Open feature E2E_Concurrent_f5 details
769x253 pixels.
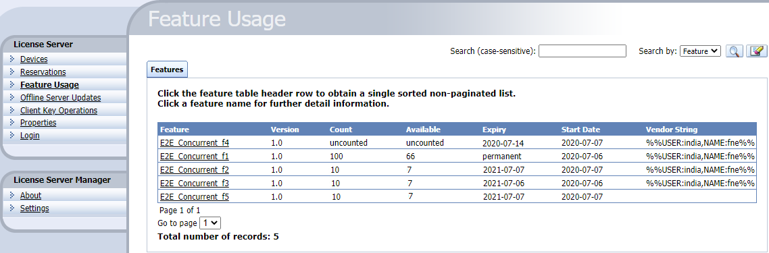[x=195, y=197]
